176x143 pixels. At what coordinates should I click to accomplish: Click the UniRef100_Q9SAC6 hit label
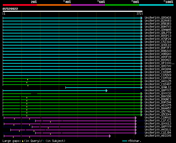(x=158, y=18)
